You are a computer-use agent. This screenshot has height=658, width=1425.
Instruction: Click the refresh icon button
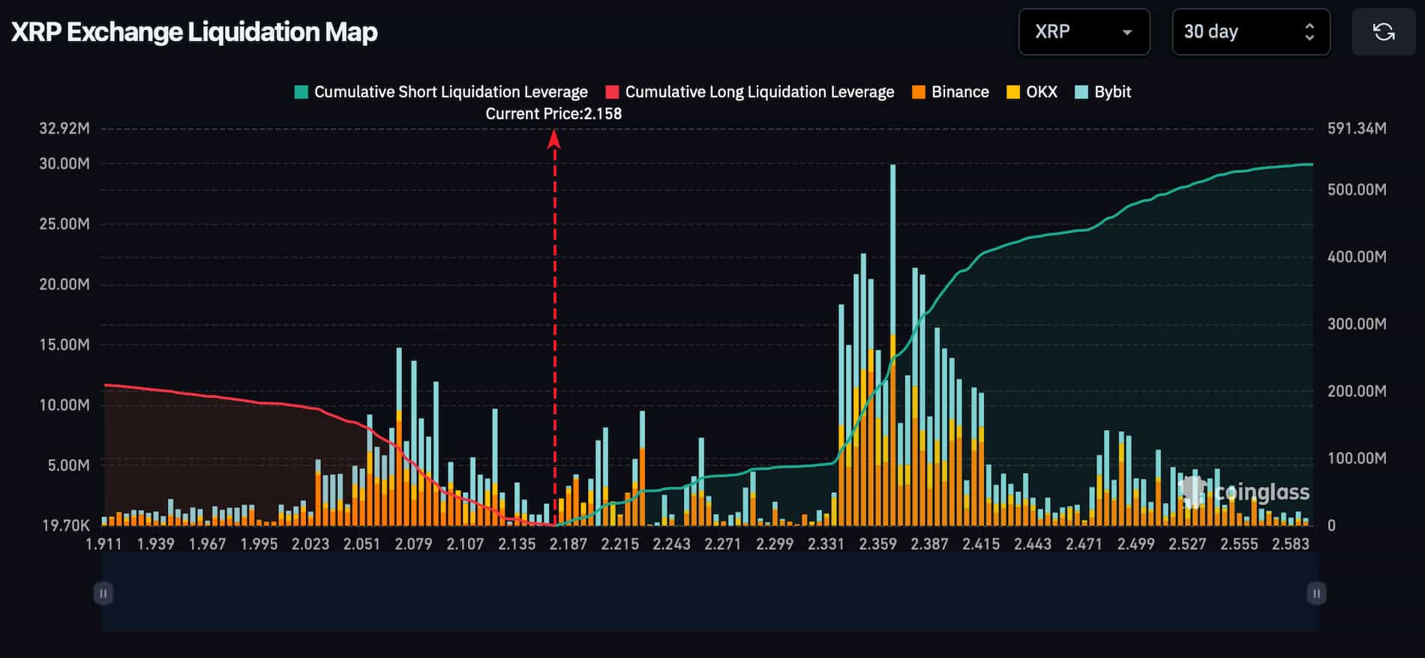[x=1383, y=31]
